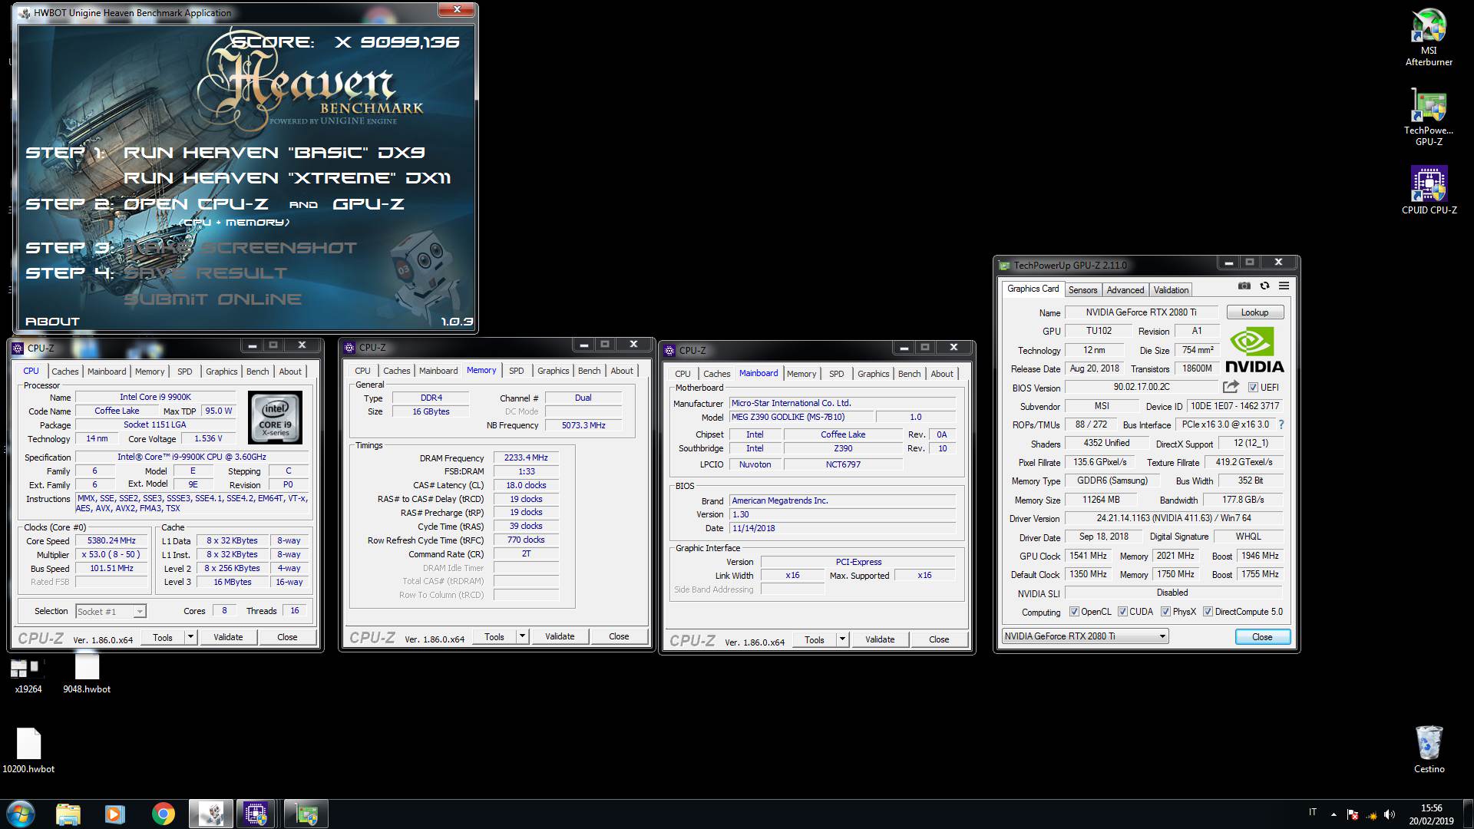Select the 9048.hwbot file icon
Image resolution: width=1474 pixels, height=829 pixels.
pos(87,673)
